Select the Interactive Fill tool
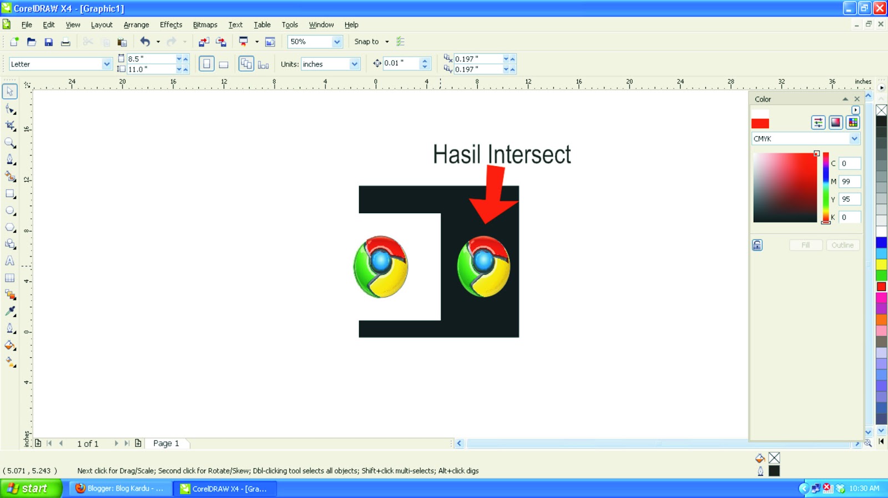The height and width of the screenshot is (498, 888). click(x=10, y=362)
